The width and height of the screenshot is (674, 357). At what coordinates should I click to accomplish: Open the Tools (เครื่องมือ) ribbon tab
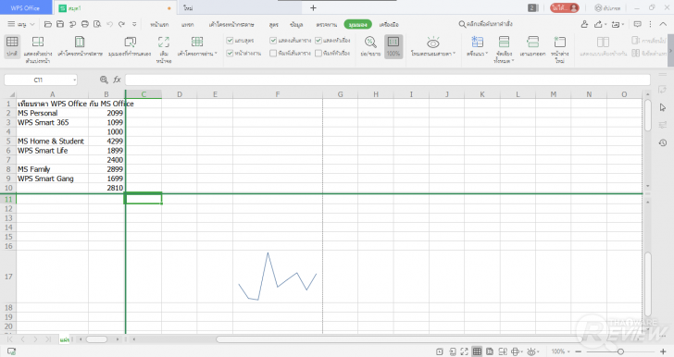pos(389,25)
